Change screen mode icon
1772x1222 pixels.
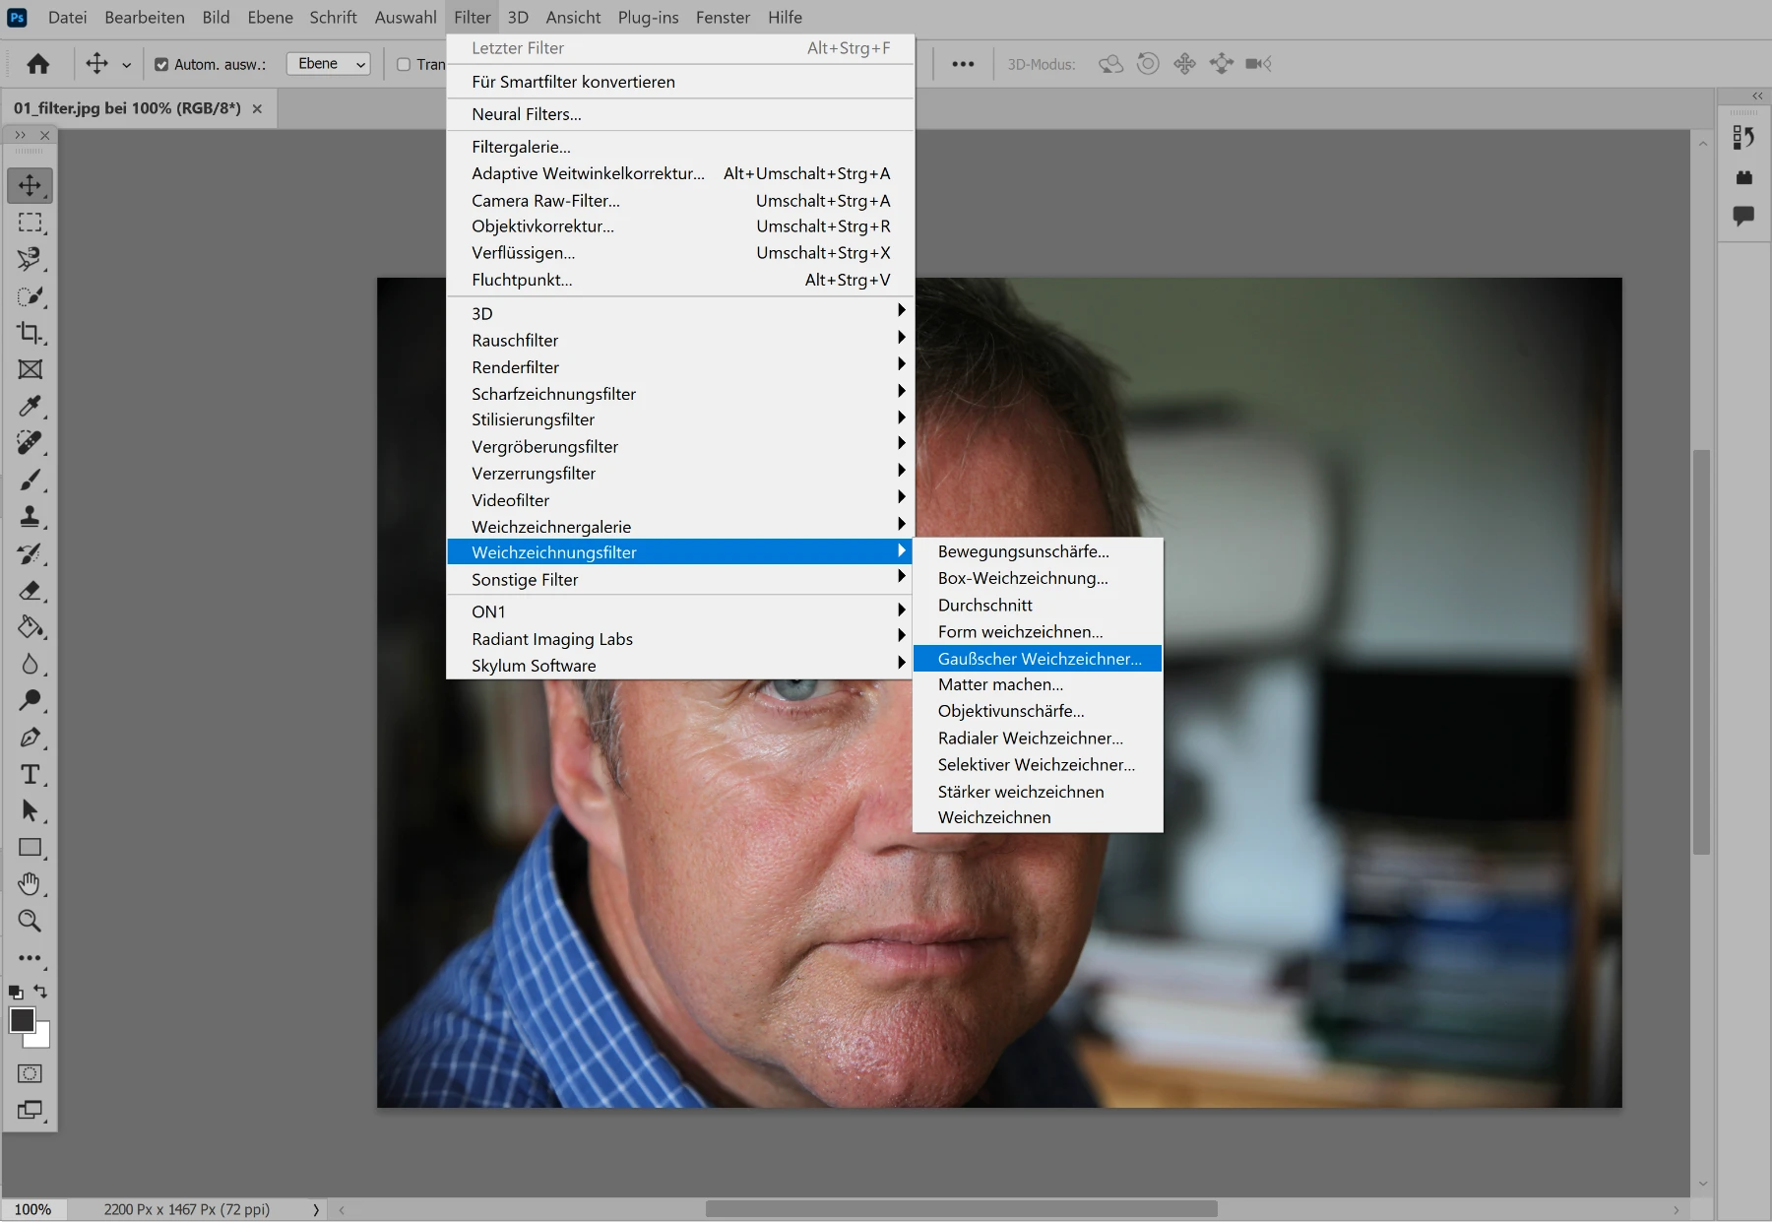(30, 1111)
